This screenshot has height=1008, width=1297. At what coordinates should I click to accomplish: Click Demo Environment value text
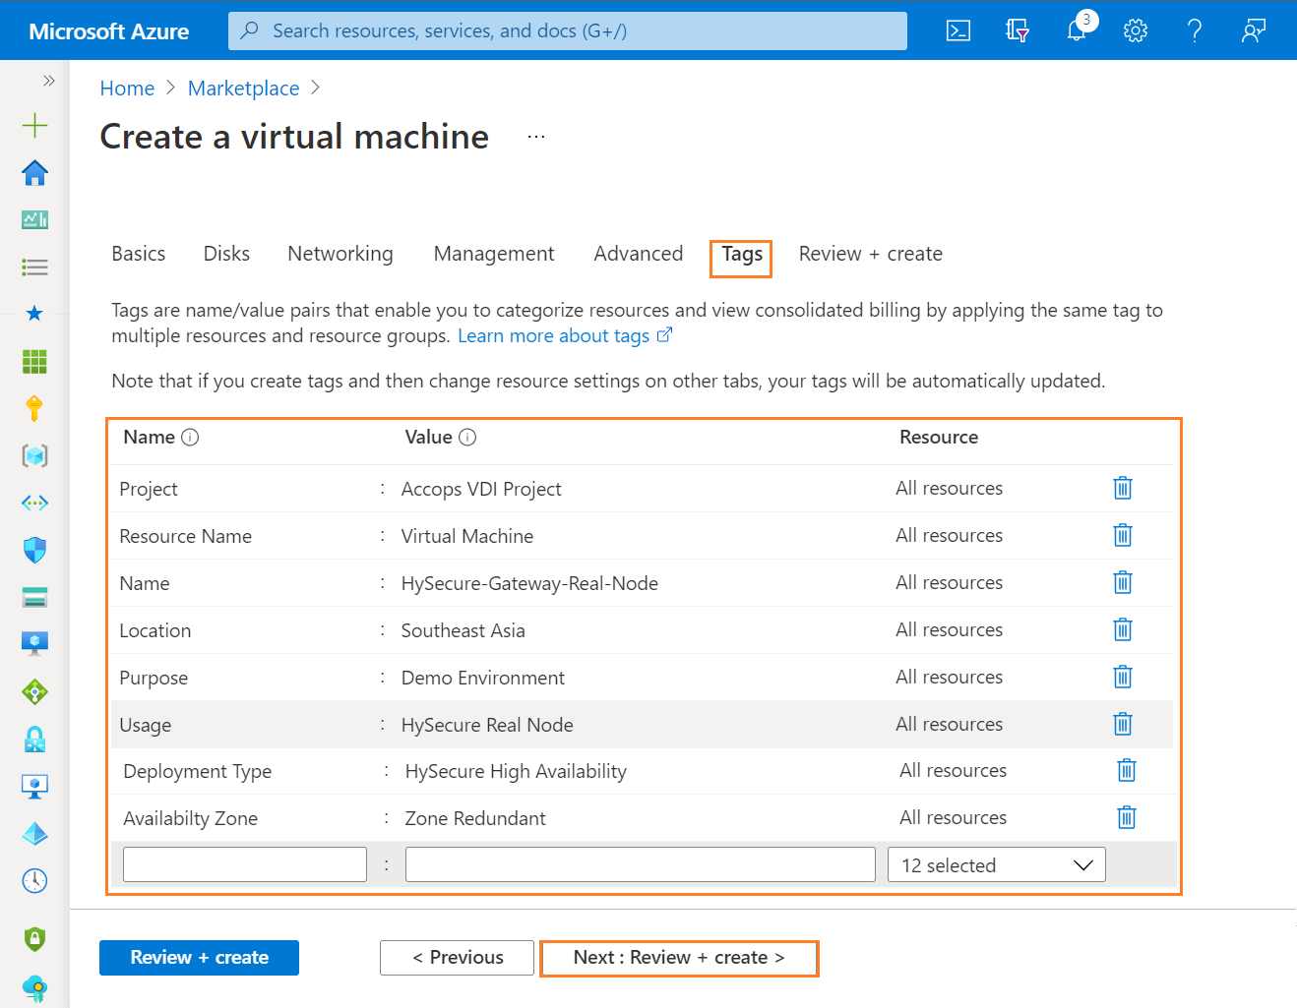[483, 678]
